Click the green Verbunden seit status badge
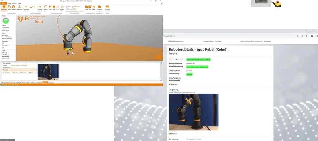Viewport: 318px width, 141px height. pos(198,59)
